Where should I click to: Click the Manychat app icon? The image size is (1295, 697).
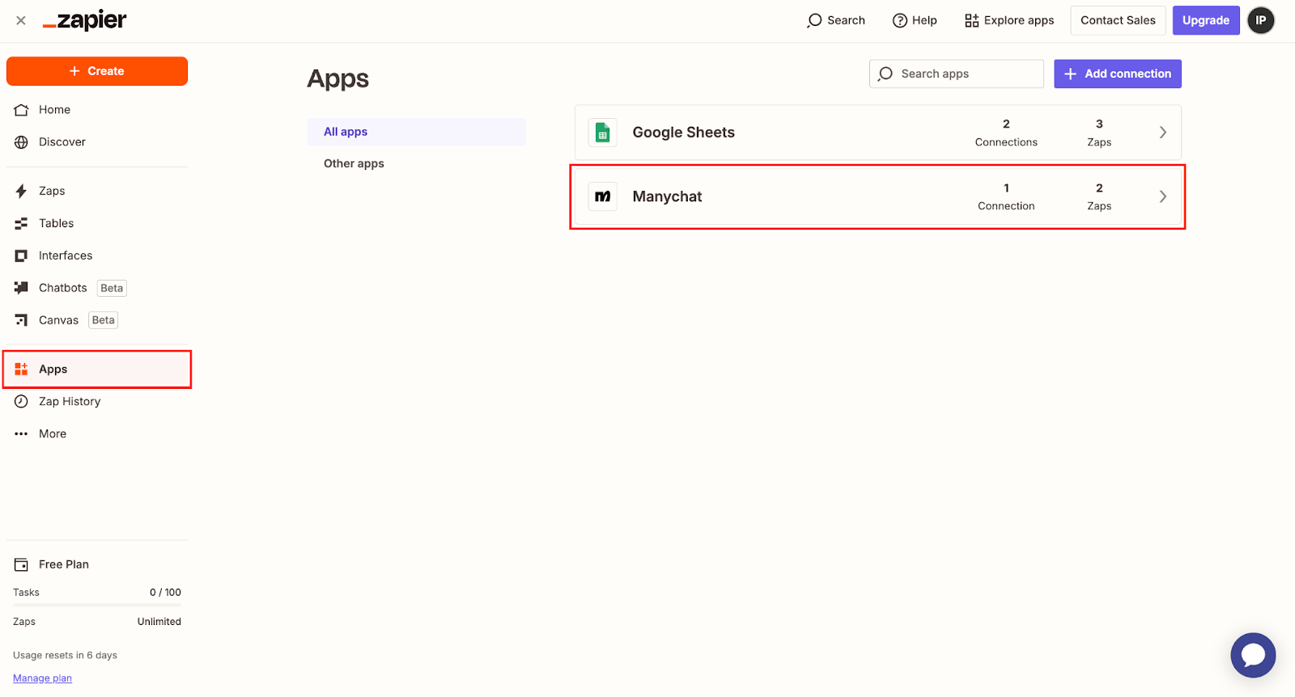603,196
